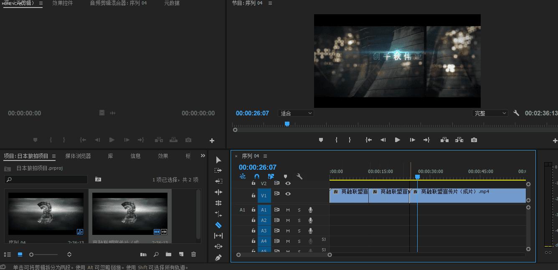Select the Razor tool in the tools panel
The image size is (558, 270).
tap(218, 225)
